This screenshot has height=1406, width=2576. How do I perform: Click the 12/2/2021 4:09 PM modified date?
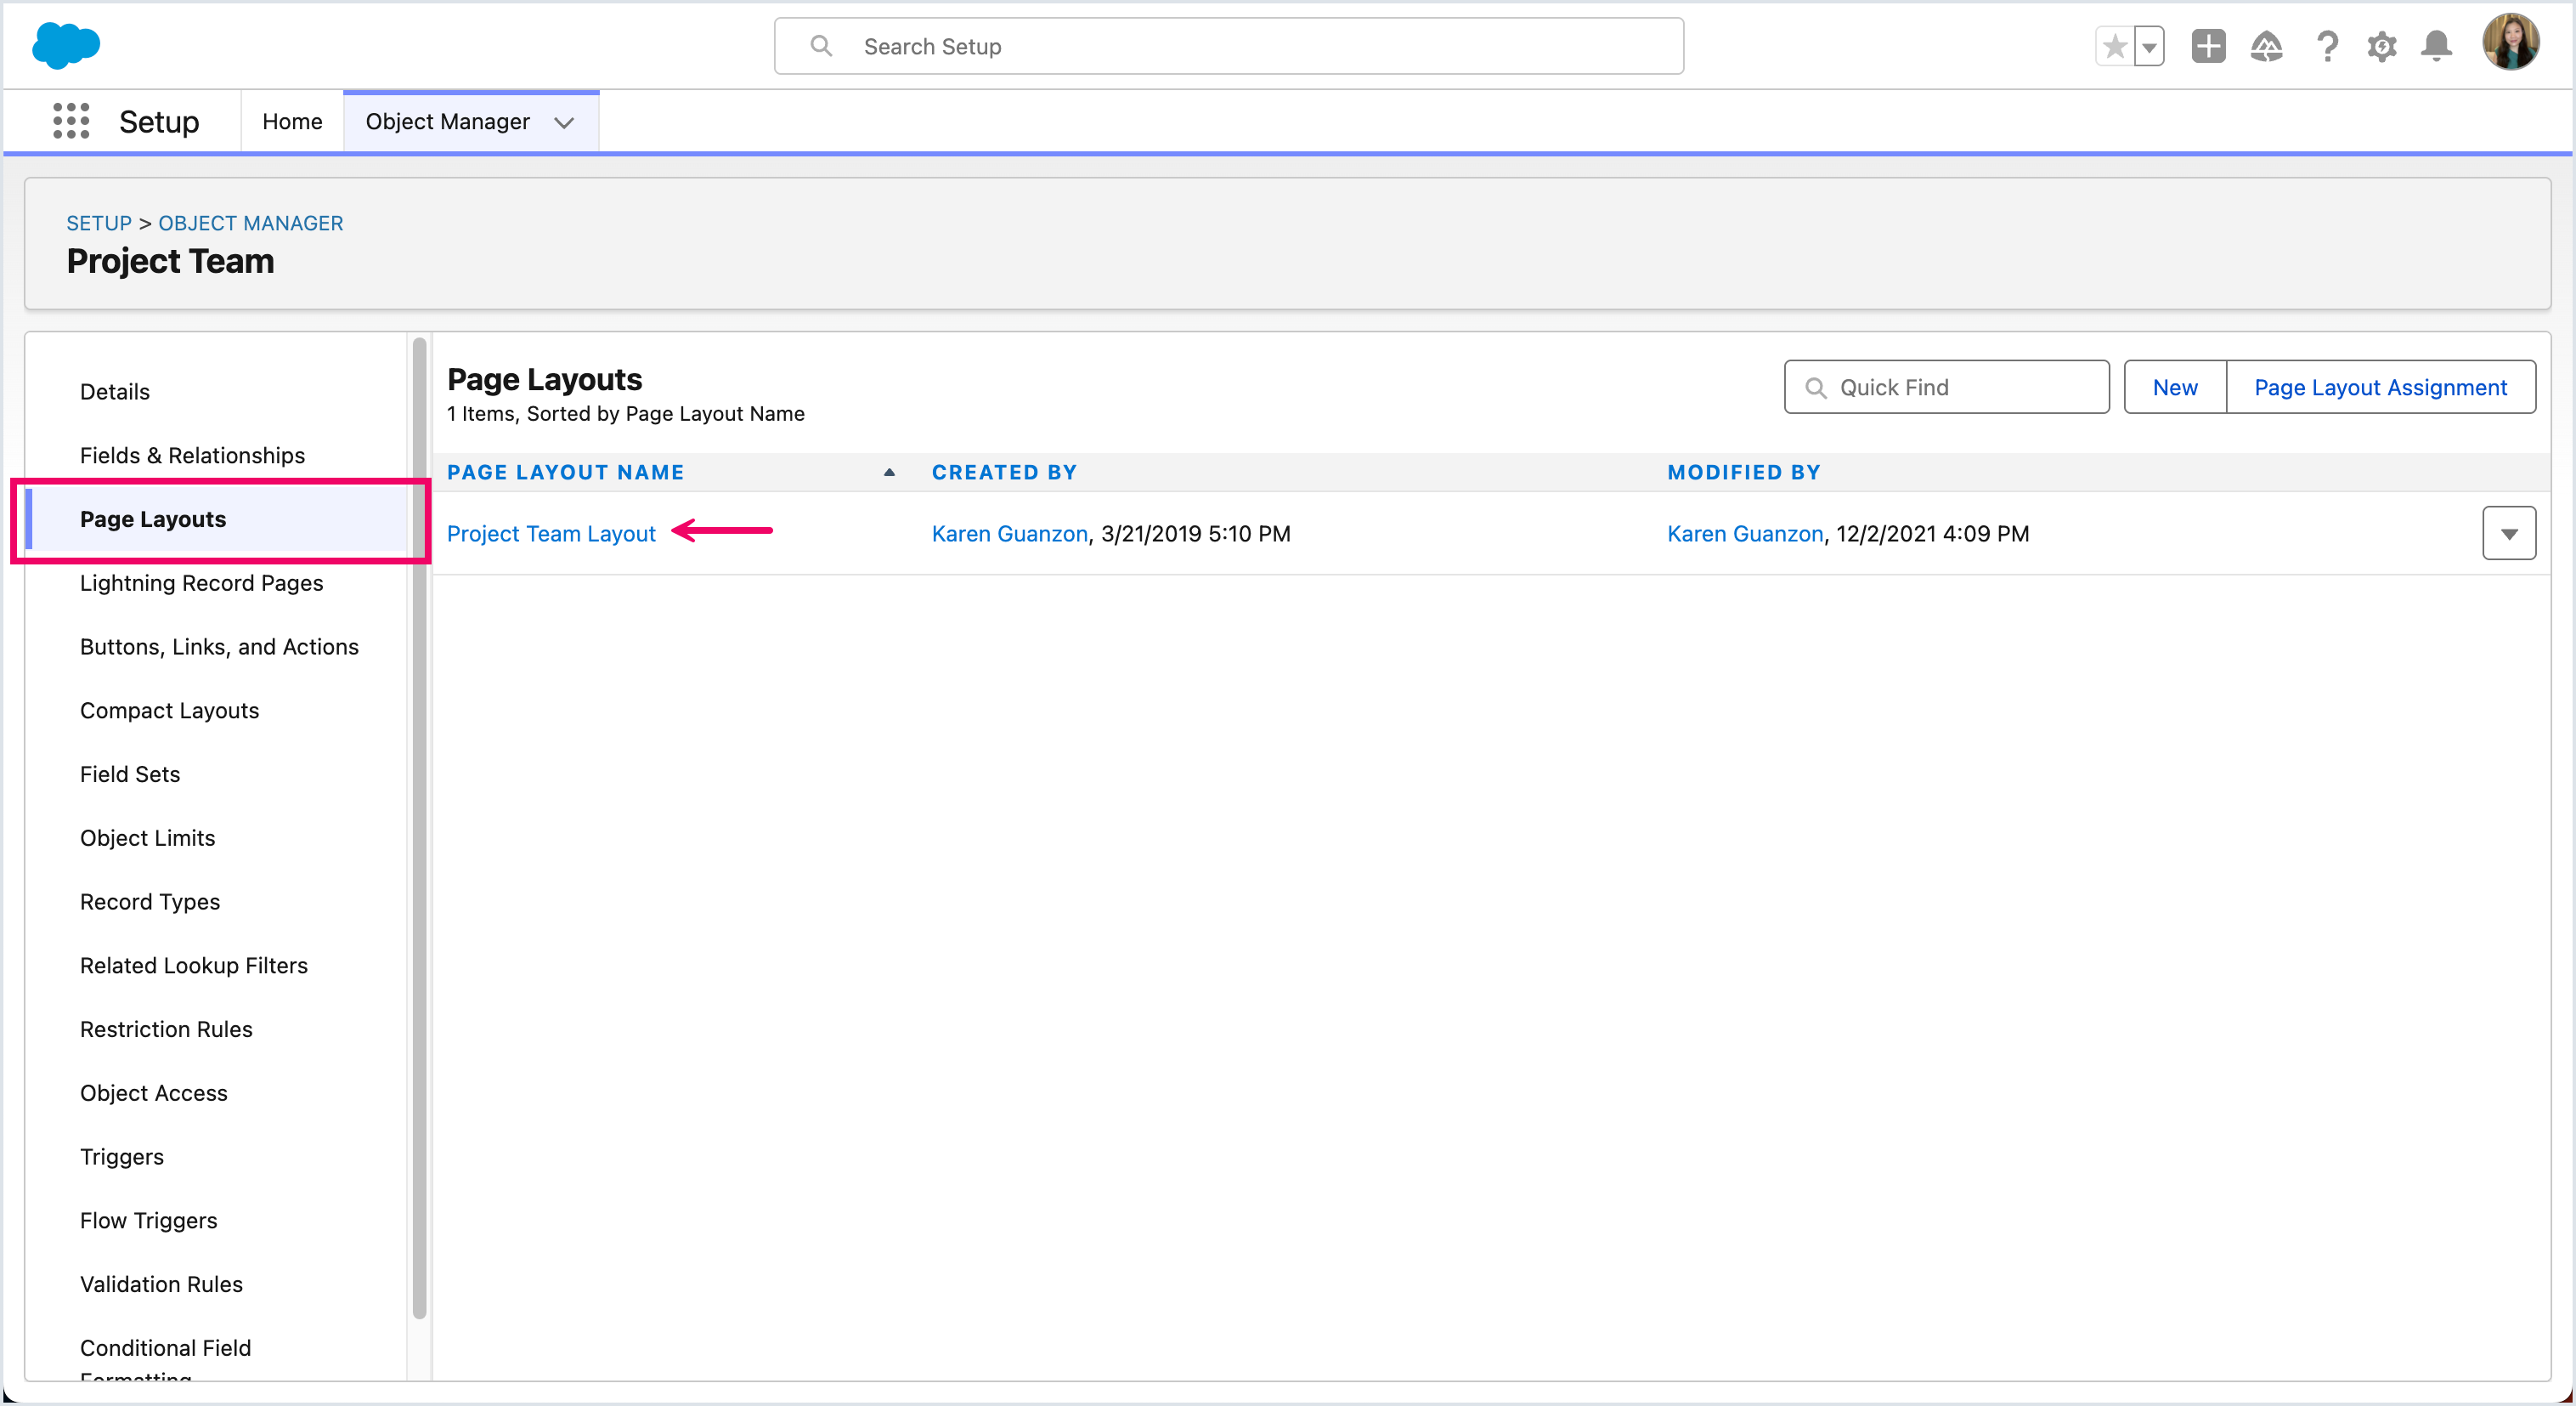1932,533
